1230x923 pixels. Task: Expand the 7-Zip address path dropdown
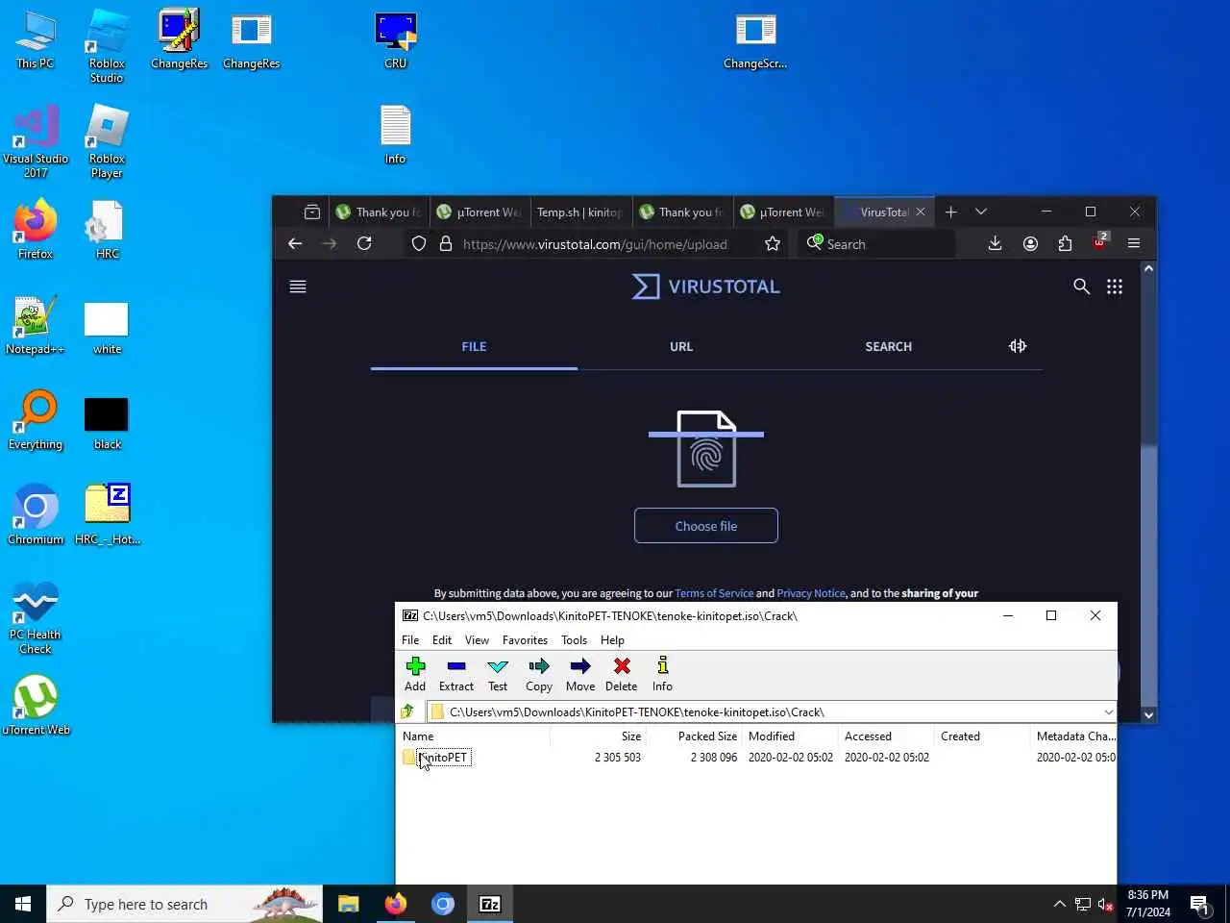(x=1108, y=712)
